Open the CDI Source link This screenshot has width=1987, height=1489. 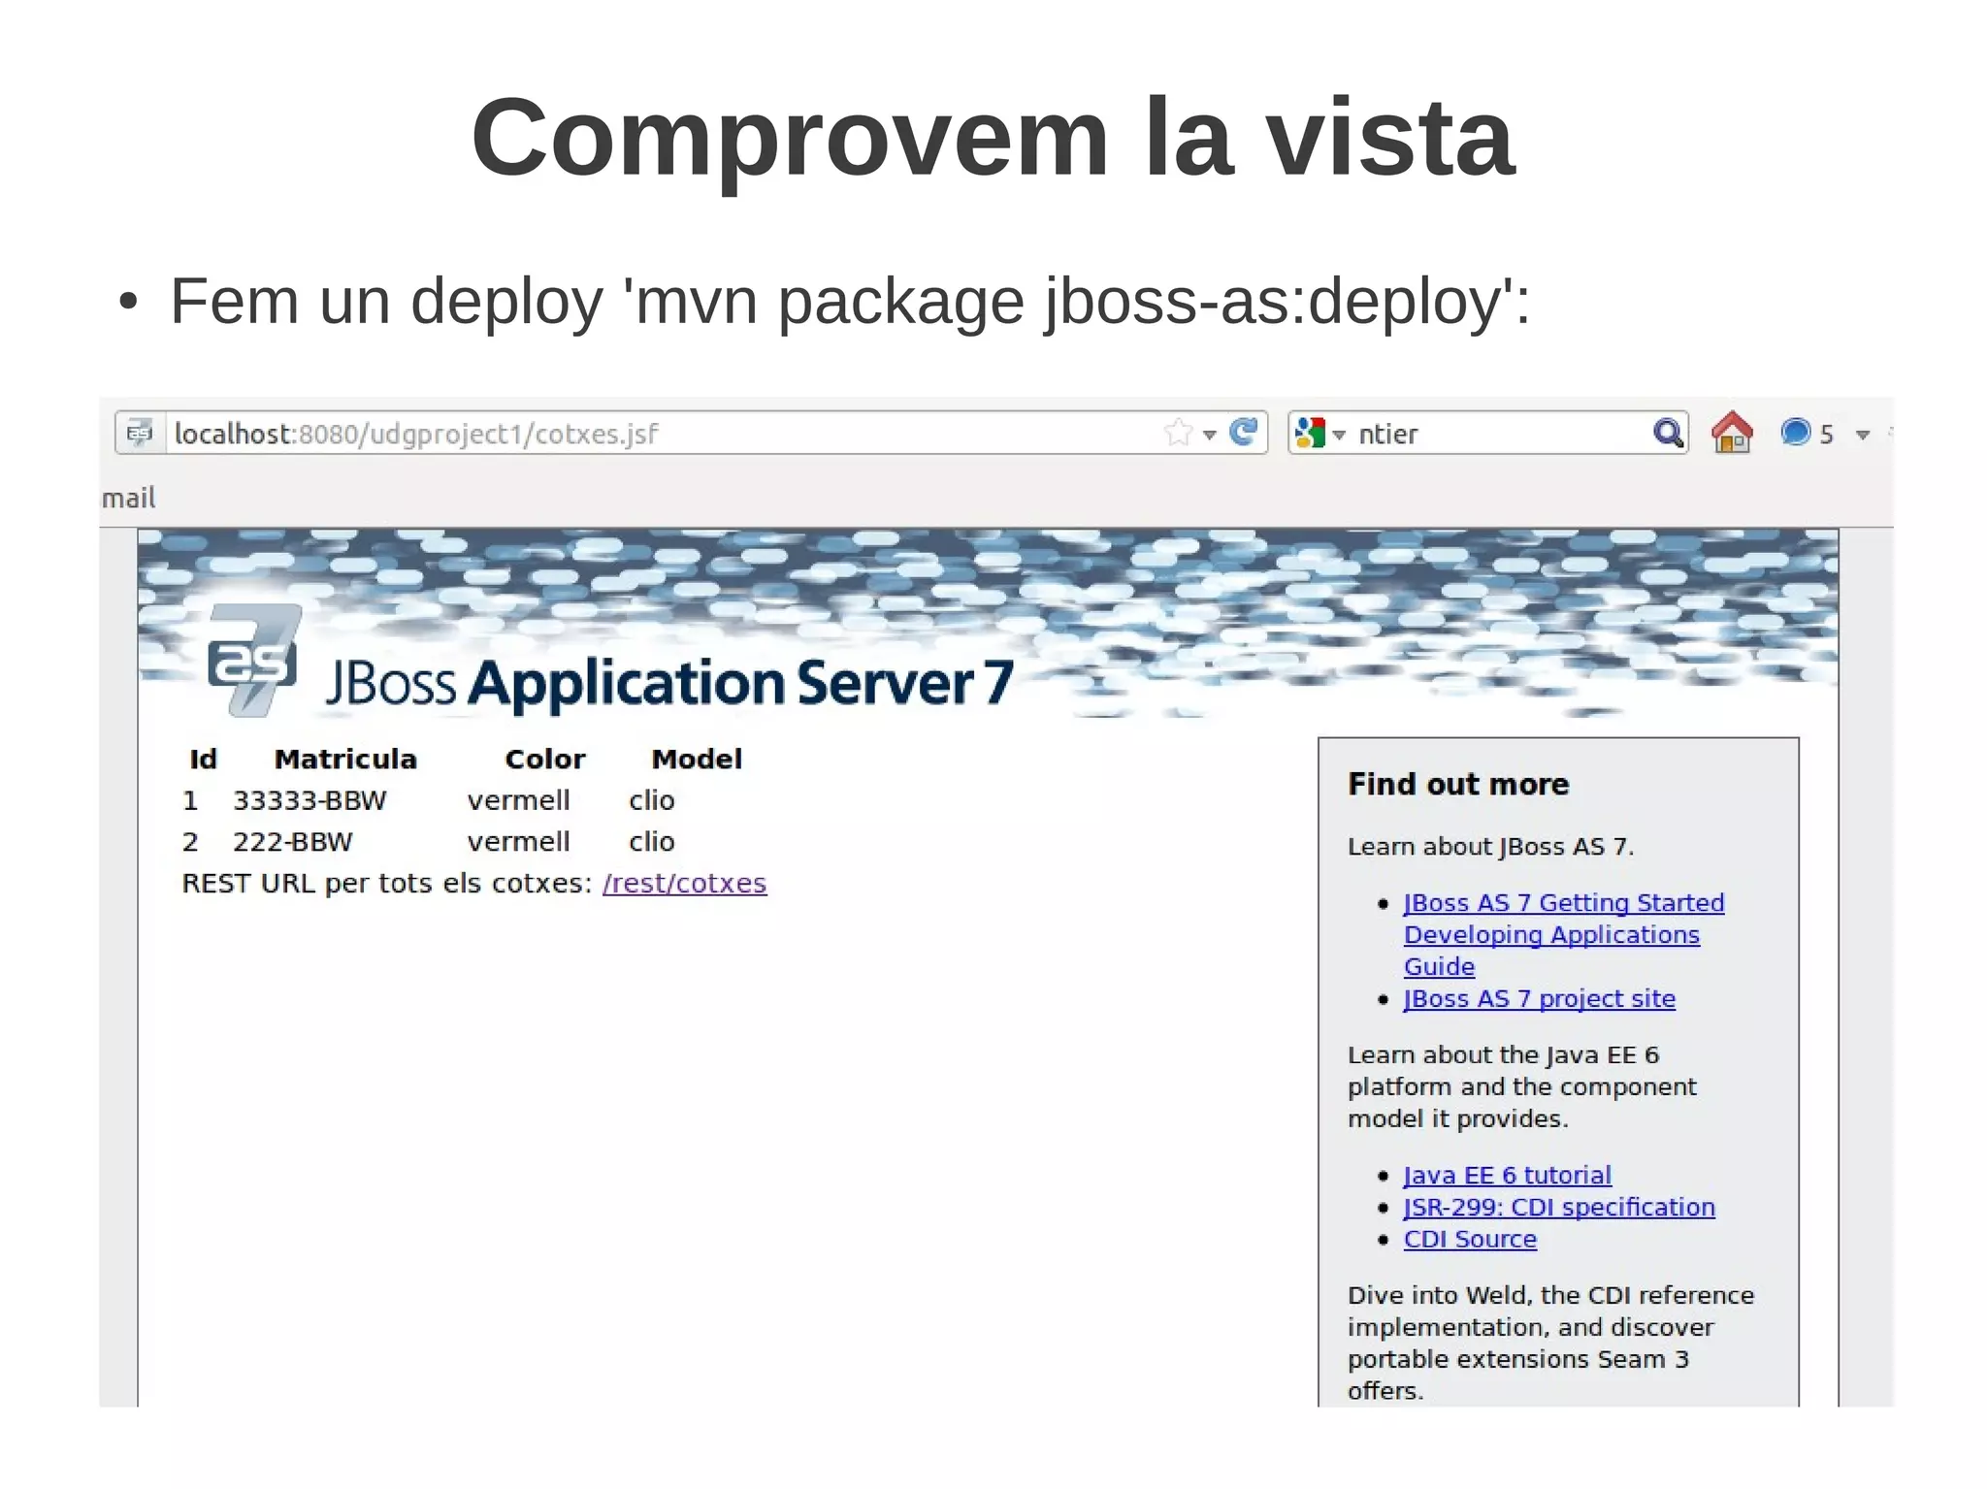pos(1470,1239)
